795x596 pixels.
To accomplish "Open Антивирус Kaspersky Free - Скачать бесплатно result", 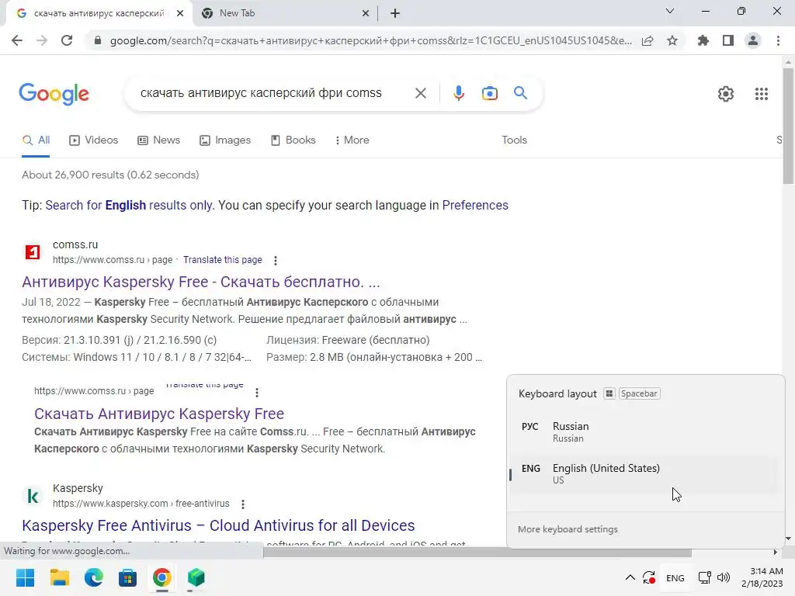I will 201,282.
